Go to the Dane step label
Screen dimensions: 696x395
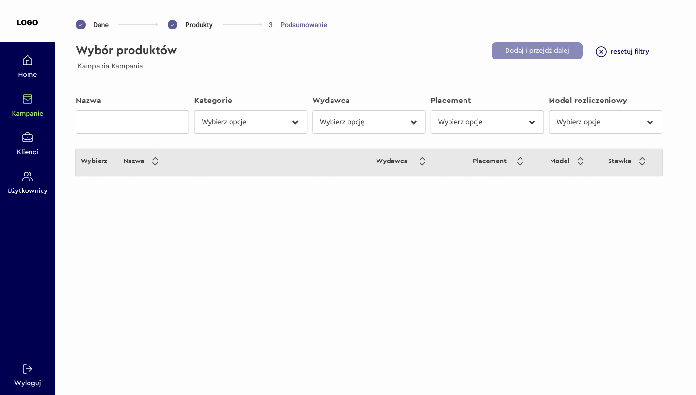click(x=101, y=25)
